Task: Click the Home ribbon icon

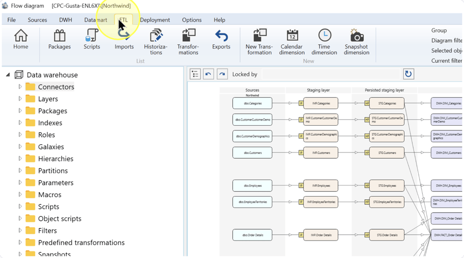Action: tap(21, 39)
